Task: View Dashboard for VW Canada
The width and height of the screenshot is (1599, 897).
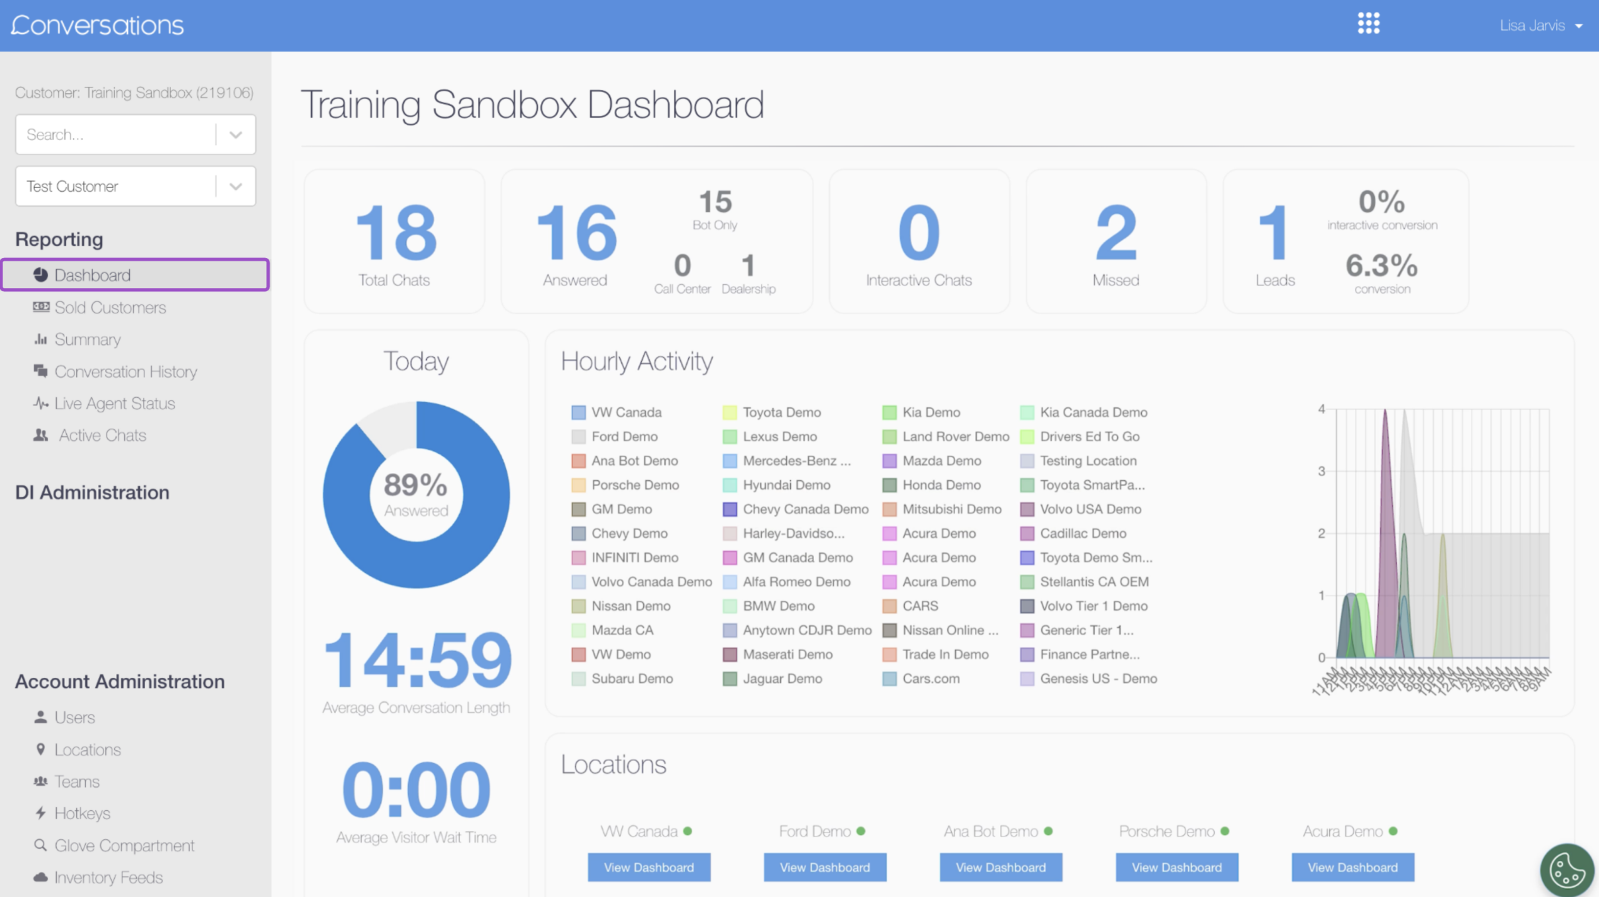Action: click(649, 867)
